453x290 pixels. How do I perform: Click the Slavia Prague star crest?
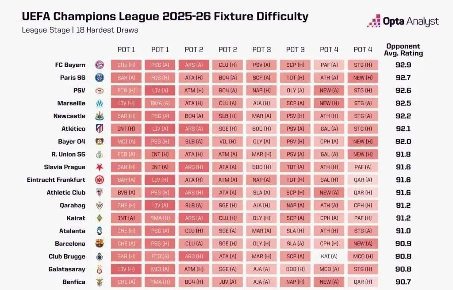[99, 167]
